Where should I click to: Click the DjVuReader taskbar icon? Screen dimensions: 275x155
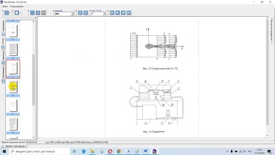coord(155,151)
